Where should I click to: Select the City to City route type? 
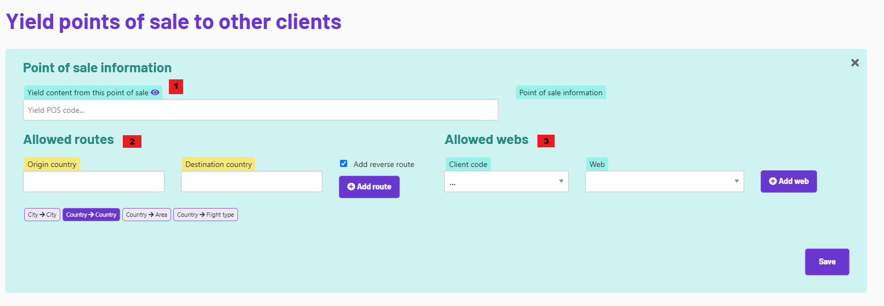(x=42, y=215)
